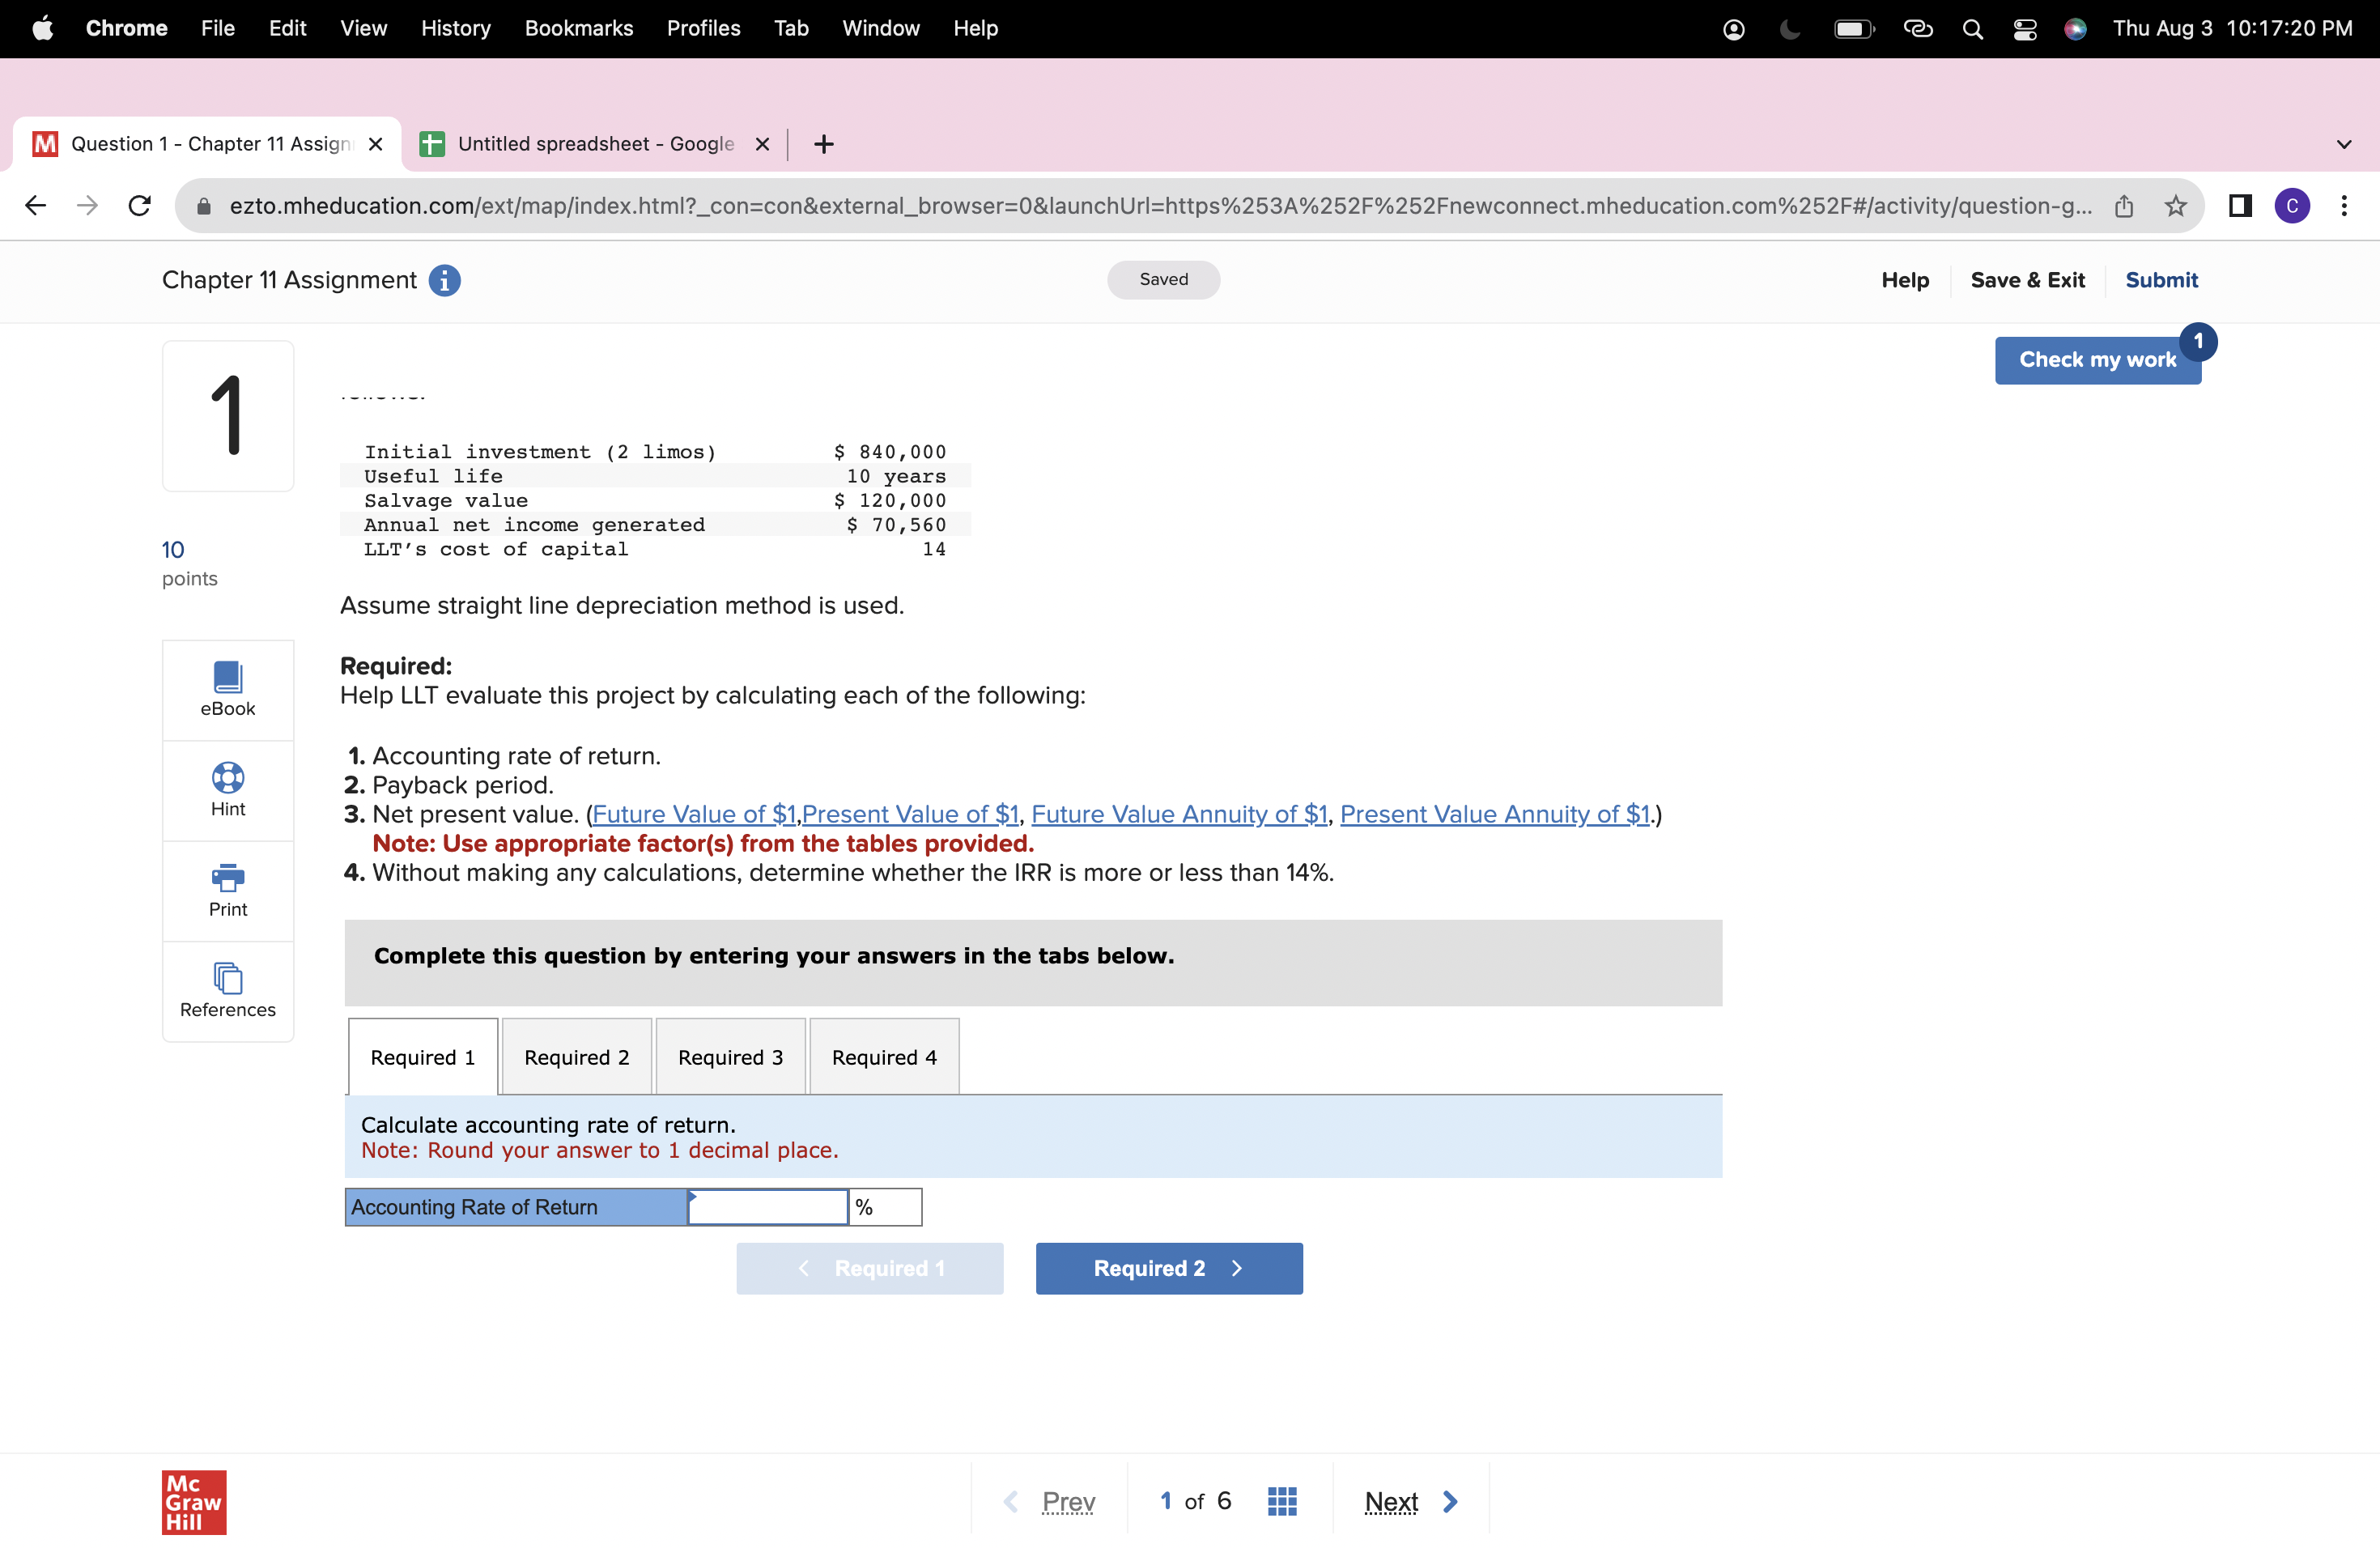Open the eBook panel
Screen dimensions: 2380x1548
tap(227, 688)
